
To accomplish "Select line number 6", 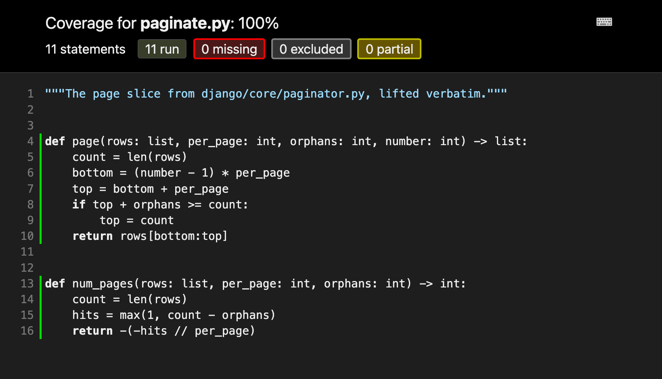I will tap(30, 173).
